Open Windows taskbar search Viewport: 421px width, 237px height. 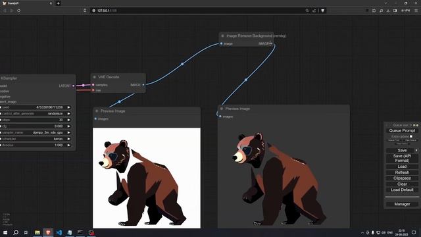[x=16, y=232]
